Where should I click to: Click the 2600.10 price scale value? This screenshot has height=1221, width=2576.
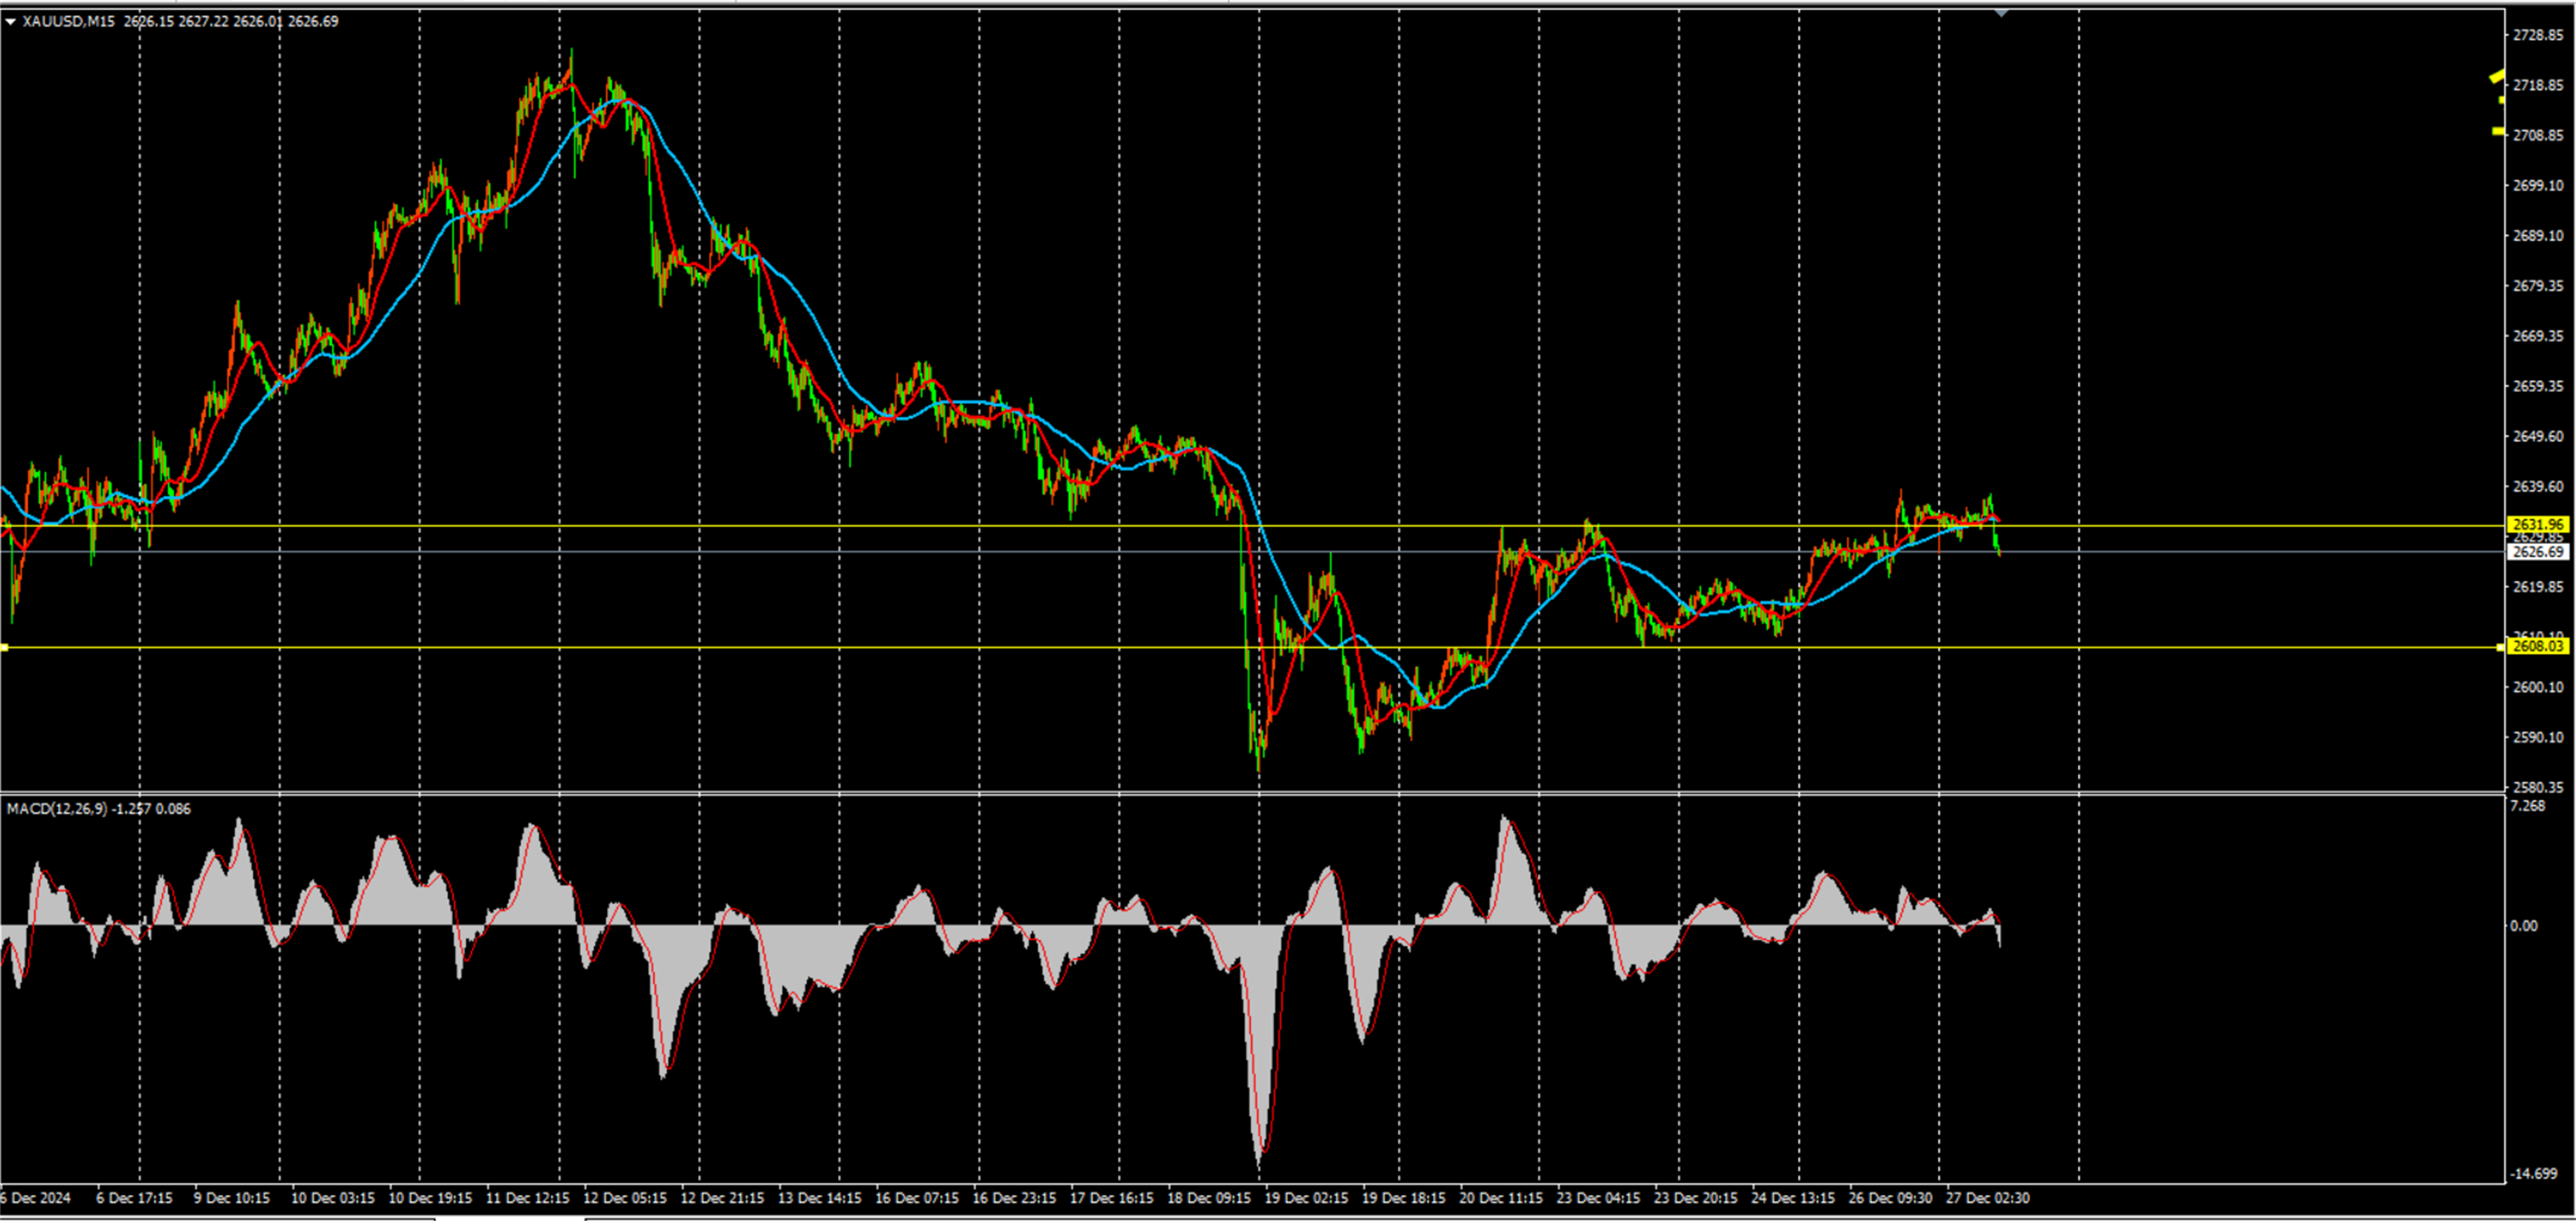2538,687
